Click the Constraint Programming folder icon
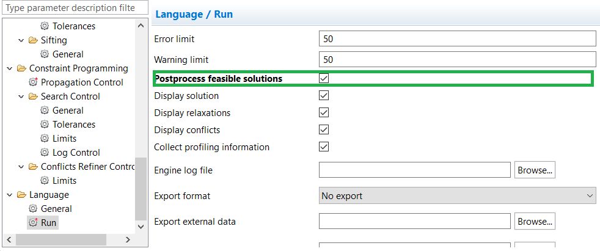This screenshot has height=251, width=600. click(x=21, y=68)
